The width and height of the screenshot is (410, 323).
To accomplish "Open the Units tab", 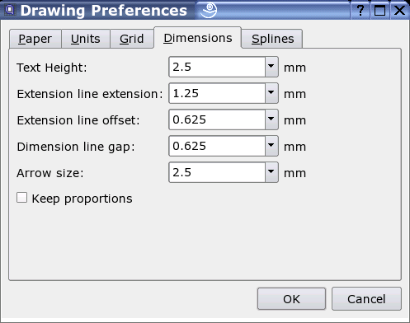I will tap(86, 39).
